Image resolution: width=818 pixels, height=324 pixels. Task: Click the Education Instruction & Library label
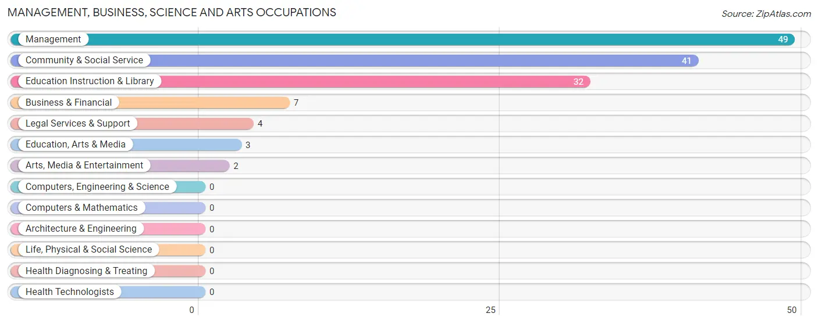tap(90, 81)
